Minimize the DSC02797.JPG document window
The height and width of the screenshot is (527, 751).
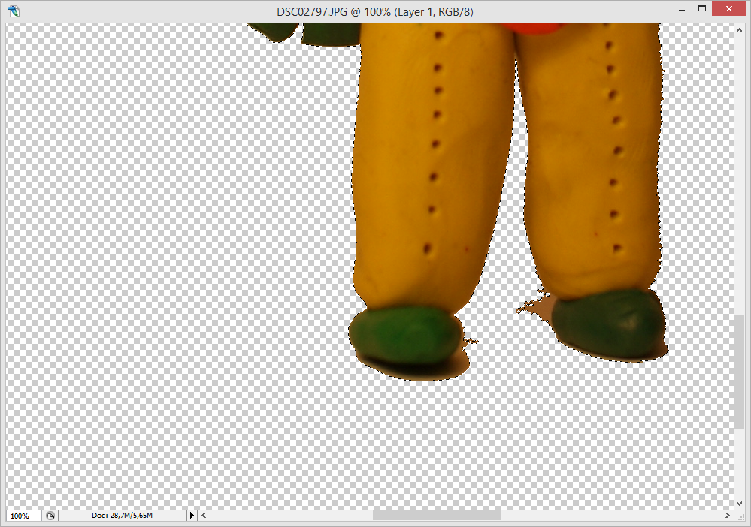point(682,10)
